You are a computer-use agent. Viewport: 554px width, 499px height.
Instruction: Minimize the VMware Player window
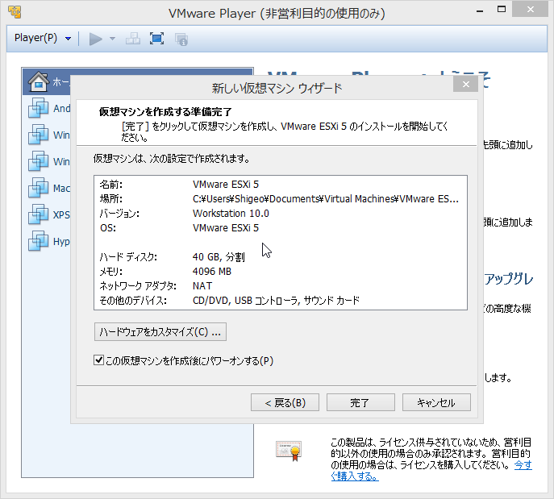coord(480,10)
